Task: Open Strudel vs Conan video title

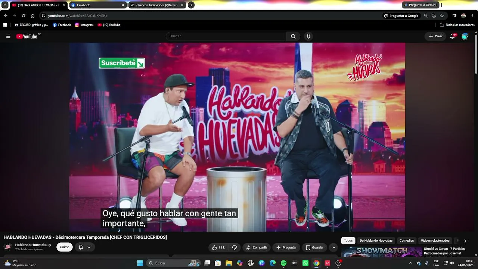Action: pos(444,251)
